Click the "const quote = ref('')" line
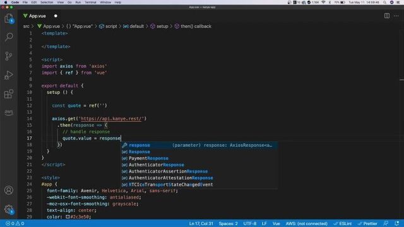 tap(80, 105)
